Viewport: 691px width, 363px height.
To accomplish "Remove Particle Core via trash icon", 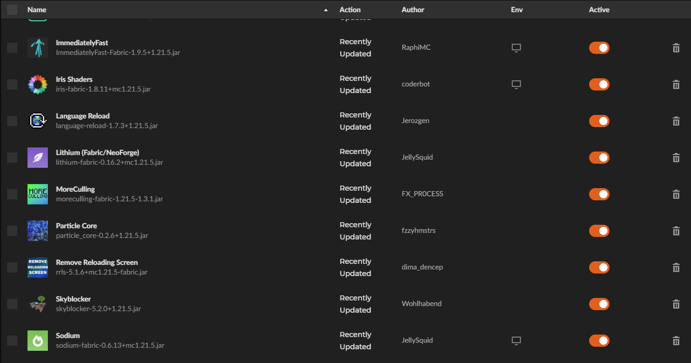I will tap(676, 231).
